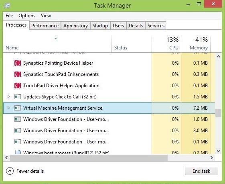This screenshot has height=184, width=225.
Task: Click the horizontal scrollbar right arrow
Action: [212, 158]
